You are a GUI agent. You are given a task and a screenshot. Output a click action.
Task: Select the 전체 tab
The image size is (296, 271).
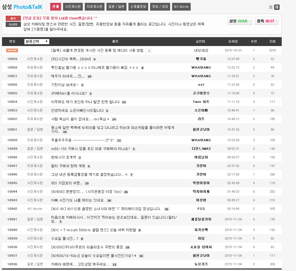(x=55, y=7)
